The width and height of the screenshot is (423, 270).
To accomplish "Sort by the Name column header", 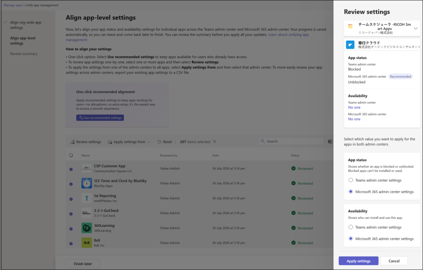I will (x=86, y=155).
